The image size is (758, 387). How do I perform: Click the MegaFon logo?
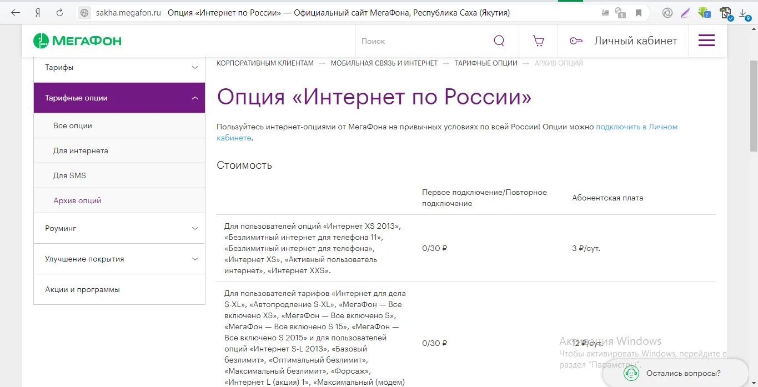pyautogui.click(x=77, y=41)
